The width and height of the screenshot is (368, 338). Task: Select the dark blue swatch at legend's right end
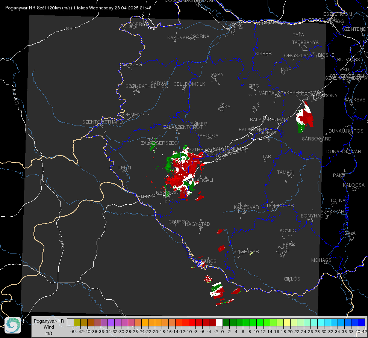pyautogui.click(x=362, y=322)
